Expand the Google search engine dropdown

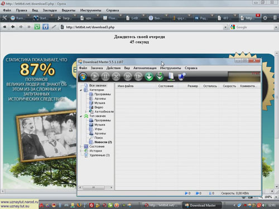tap(276, 27)
